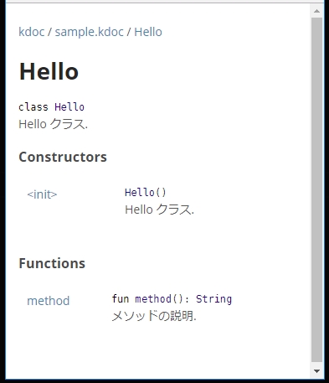Click Hello in the class signature
This screenshot has width=329, height=383.
click(69, 107)
